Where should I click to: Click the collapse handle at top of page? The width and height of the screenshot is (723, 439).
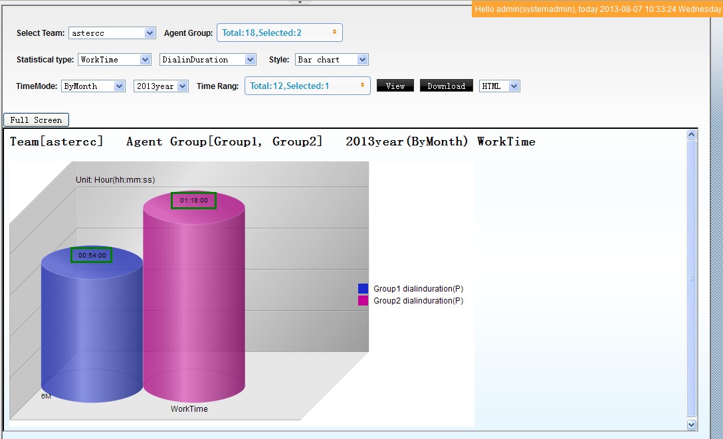[x=300, y=2]
